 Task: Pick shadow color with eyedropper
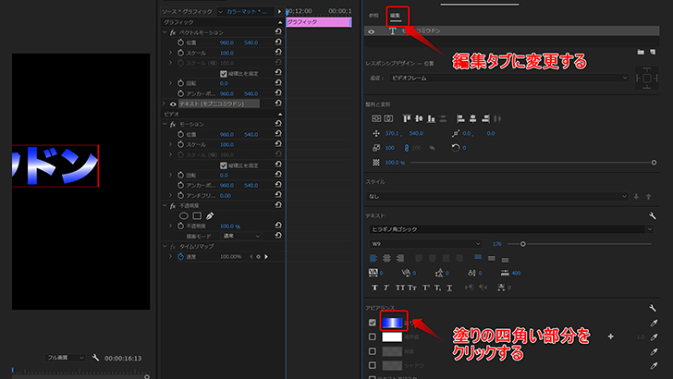click(654, 365)
